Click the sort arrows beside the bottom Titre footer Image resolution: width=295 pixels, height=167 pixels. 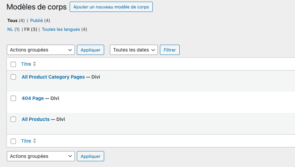(x=34, y=141)
